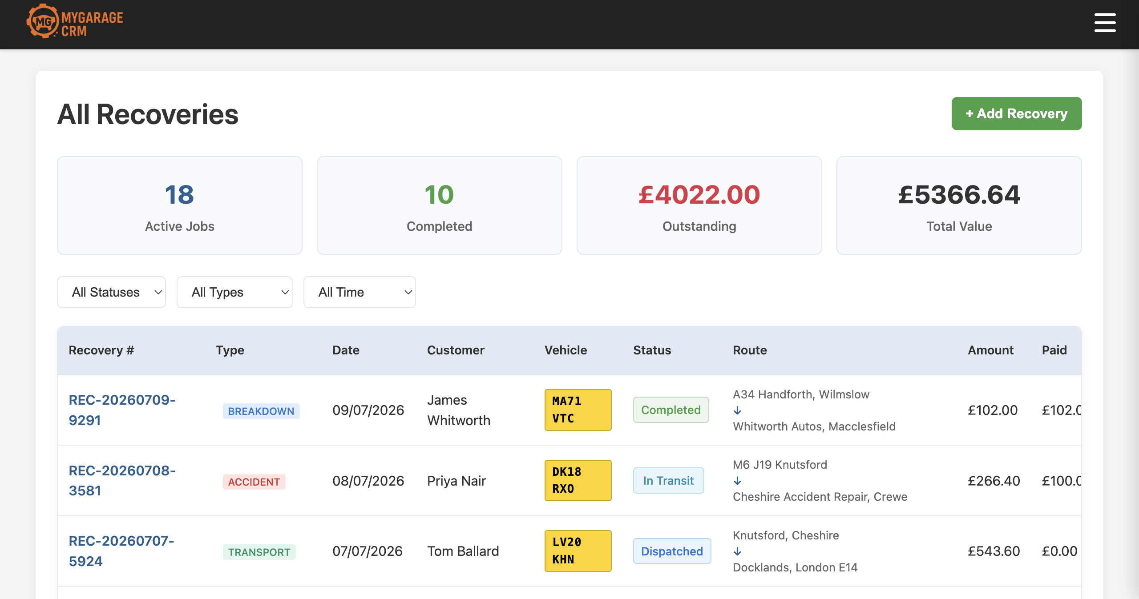Click route origin M6 J19 Knutsford

(780, 465)
